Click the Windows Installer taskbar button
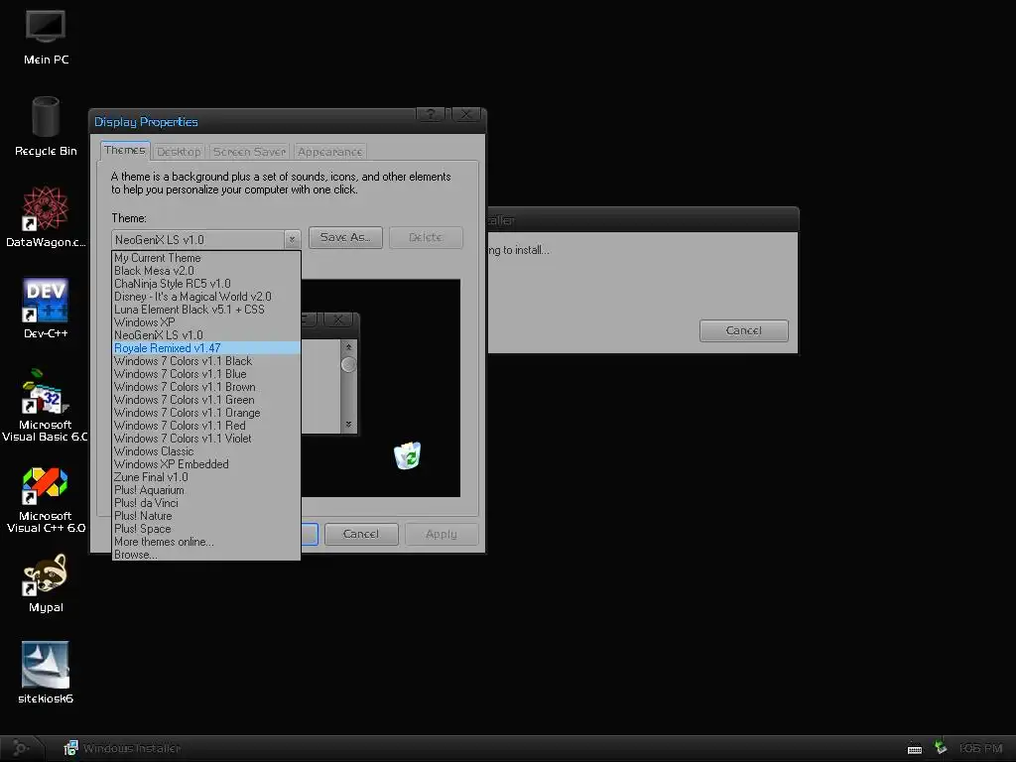 point(122,748)
